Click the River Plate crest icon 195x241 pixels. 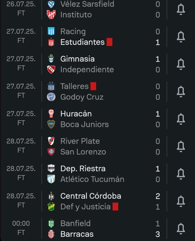point(51,141)
